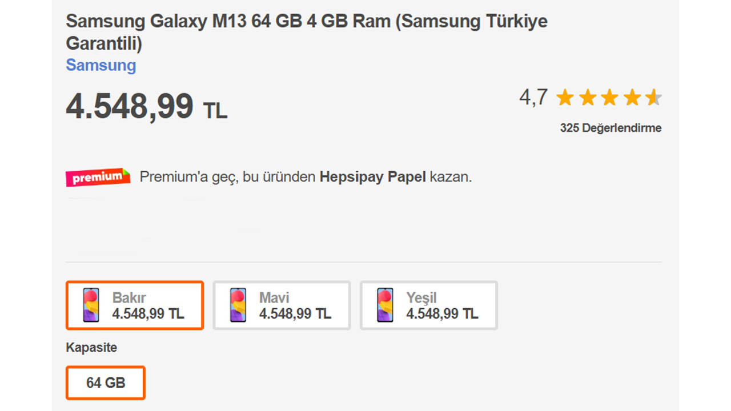731x411 pixels.
Task: Click the 4,7 rating score
Action: [x=532, y=96]
